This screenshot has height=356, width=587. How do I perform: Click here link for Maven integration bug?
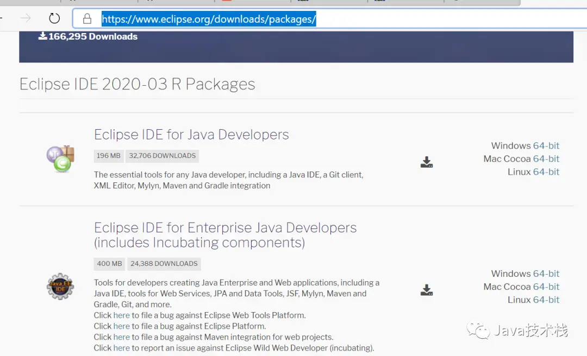coord(122,337)
